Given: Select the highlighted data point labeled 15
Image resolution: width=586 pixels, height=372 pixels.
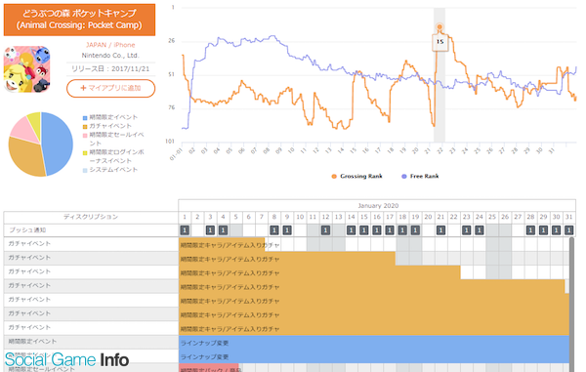Looking at the screenshot, I should pos(439,27).
